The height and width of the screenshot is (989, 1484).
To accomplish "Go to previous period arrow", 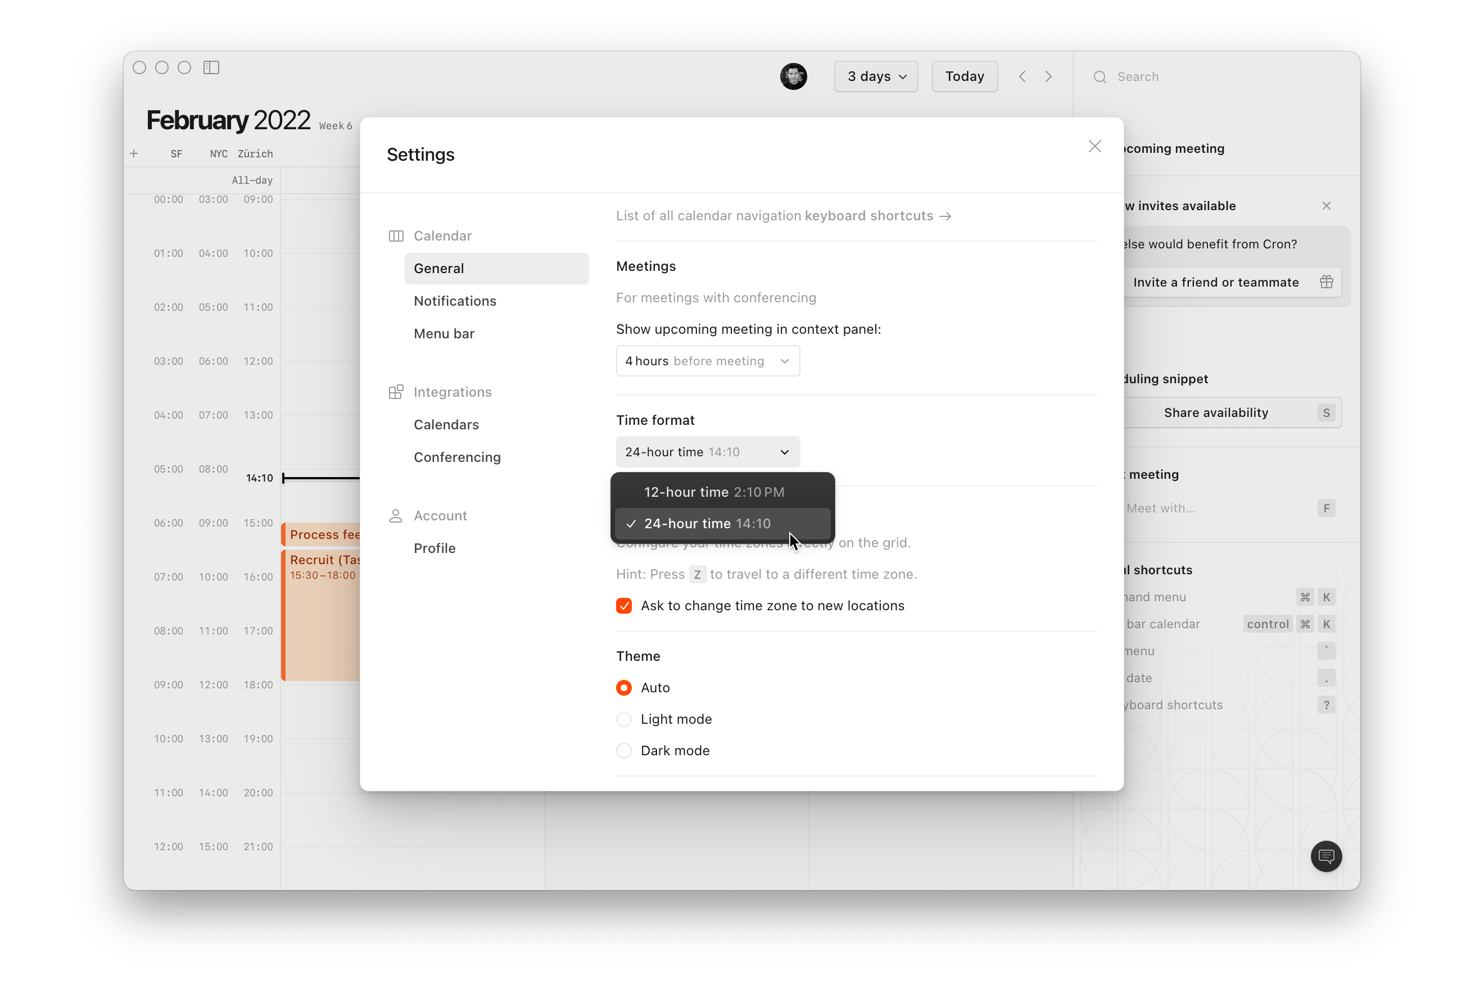I will tap(1022, 76).
